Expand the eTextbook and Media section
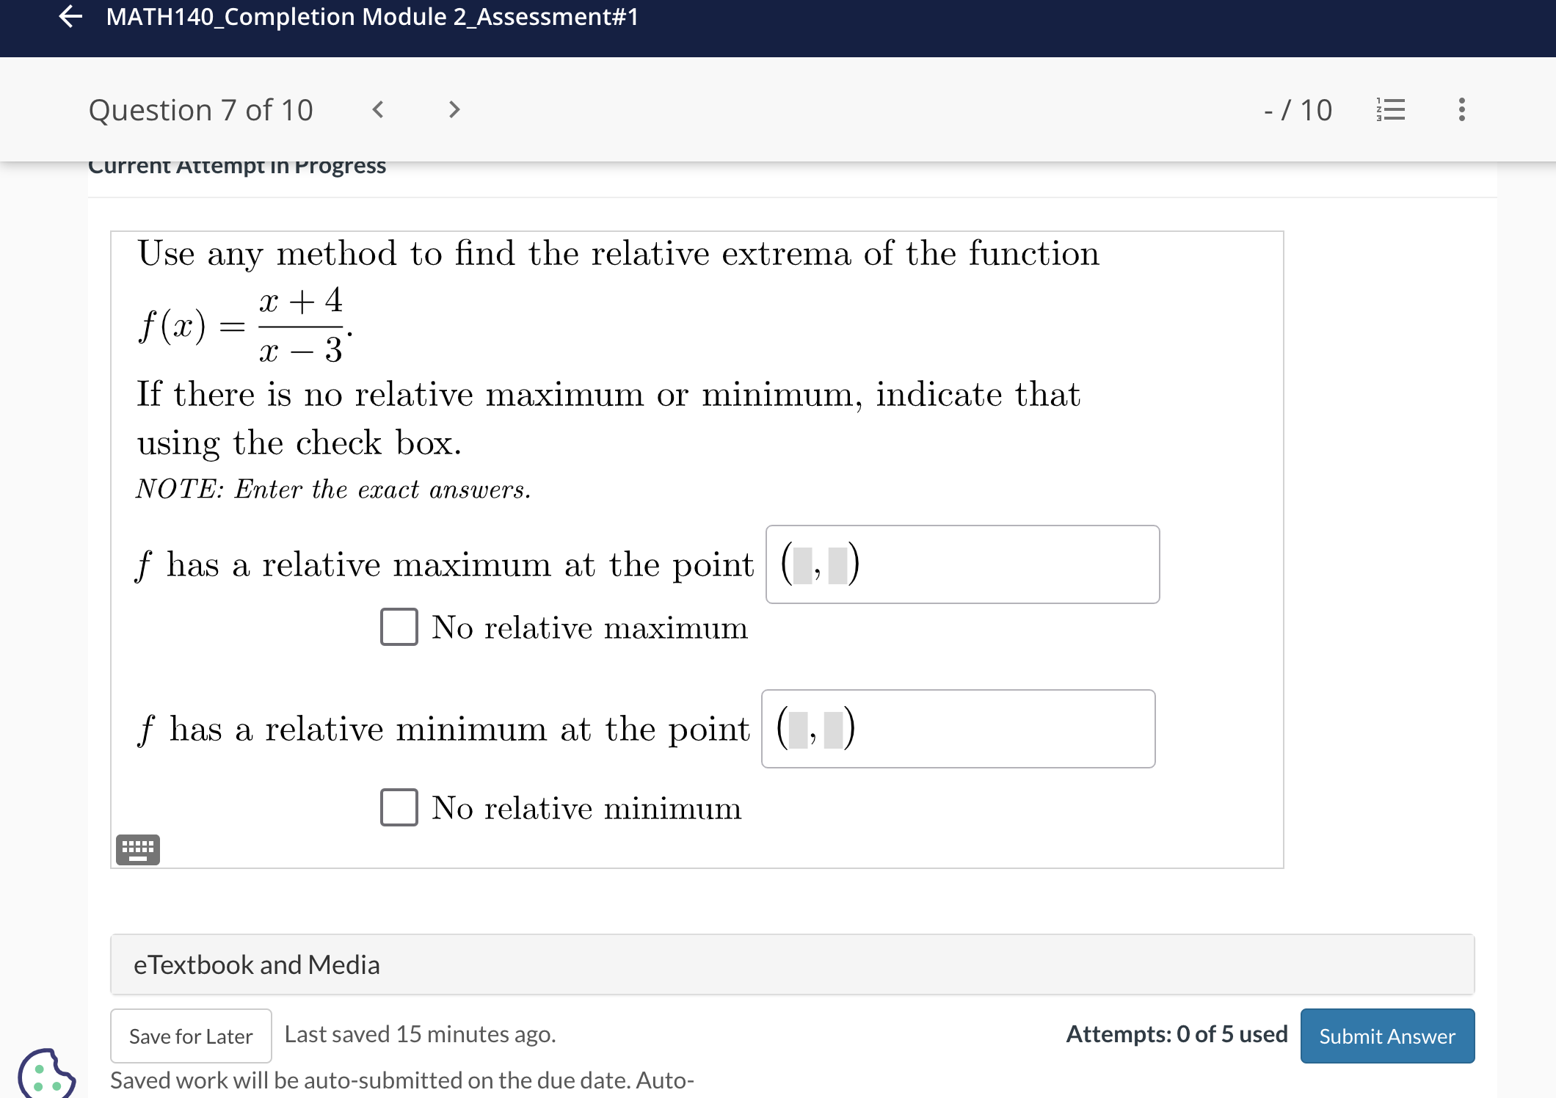Viewport: 1556px width, 1098px height. [x=793, y=964]
